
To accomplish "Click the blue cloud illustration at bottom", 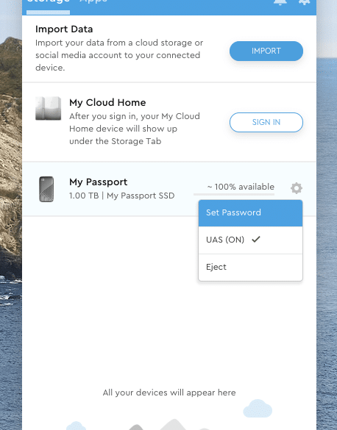I will [x=258, y=409].
